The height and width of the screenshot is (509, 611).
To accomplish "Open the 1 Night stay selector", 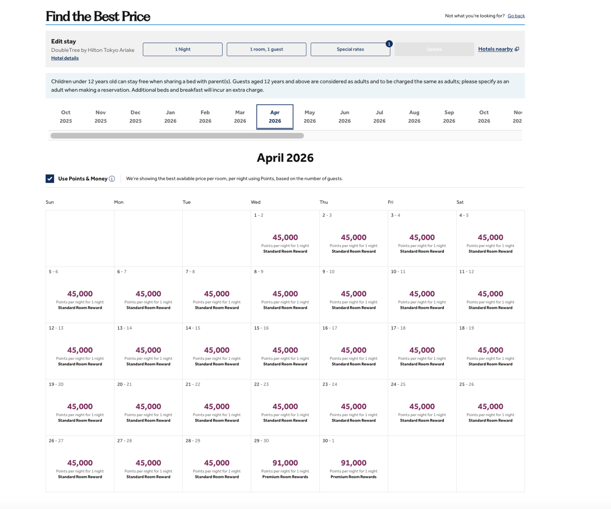I will coord(183,49).
